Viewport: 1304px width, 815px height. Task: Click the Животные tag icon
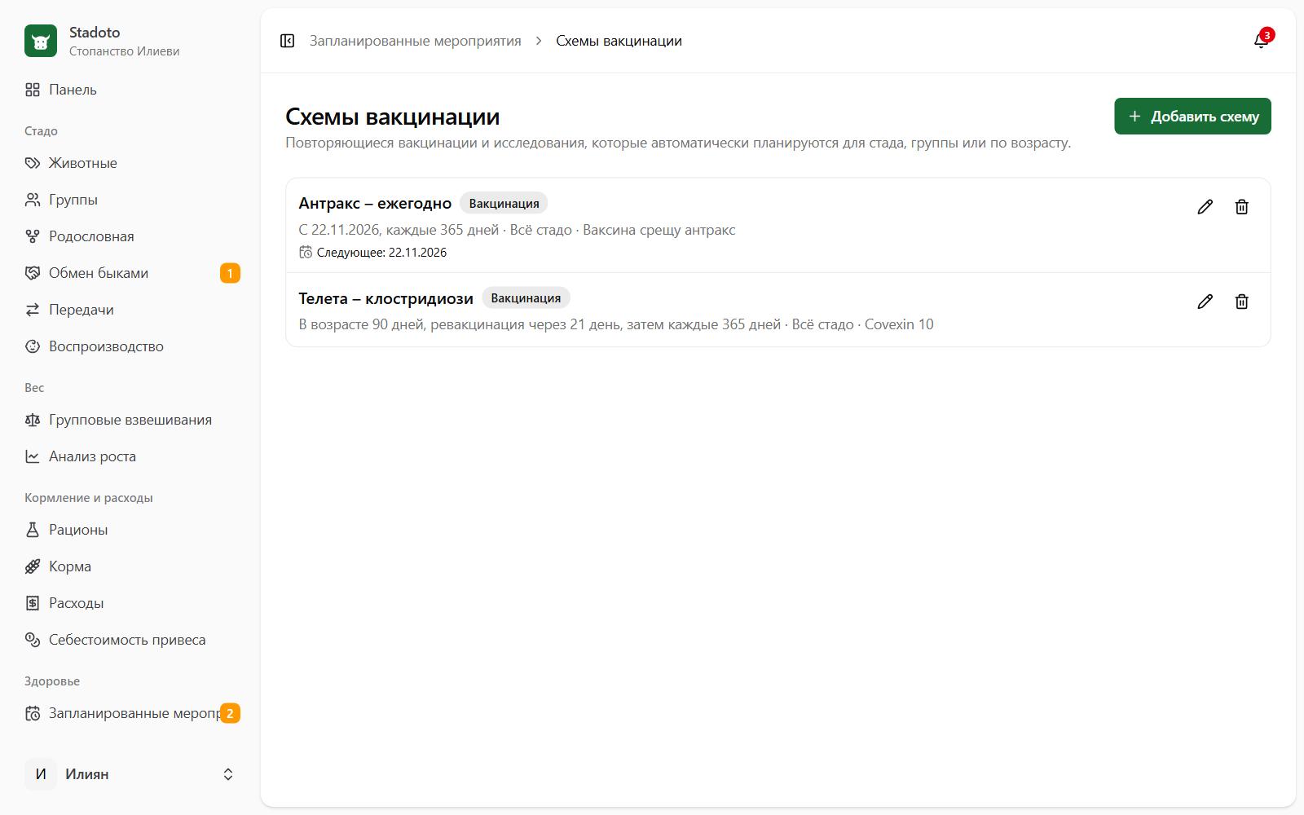coord(33,163)
